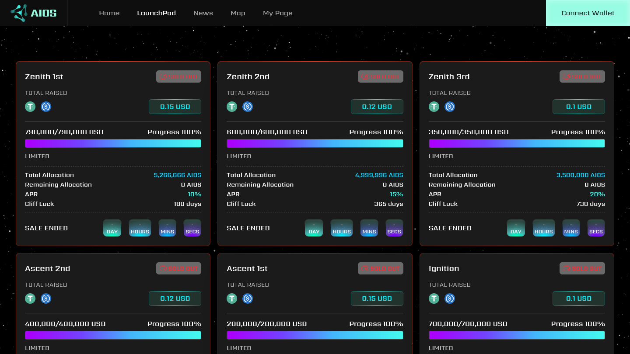Click the Ascent 1st progress bar
630x354 pixels.
click(x=315, y=335)
